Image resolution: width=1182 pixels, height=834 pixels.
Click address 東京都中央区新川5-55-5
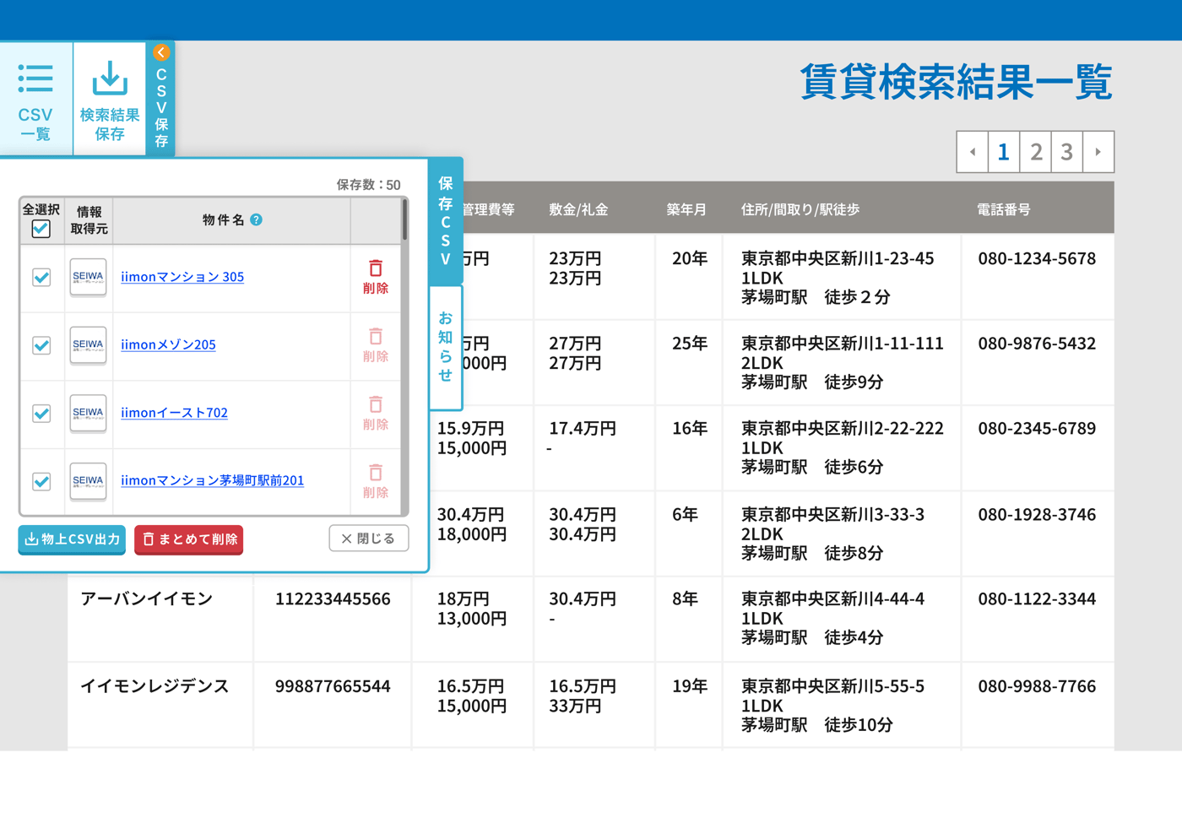click(832, 687)
